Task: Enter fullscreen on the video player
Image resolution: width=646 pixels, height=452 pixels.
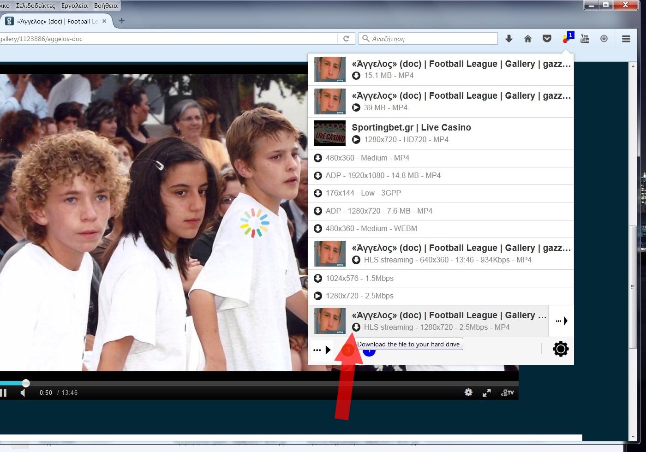Action: (487, 393)
